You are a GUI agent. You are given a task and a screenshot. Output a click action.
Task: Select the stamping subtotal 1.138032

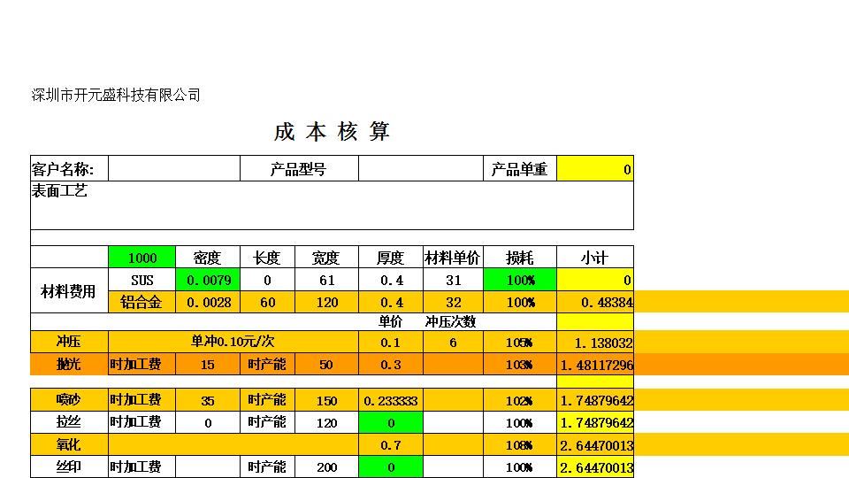pos(595,342)
